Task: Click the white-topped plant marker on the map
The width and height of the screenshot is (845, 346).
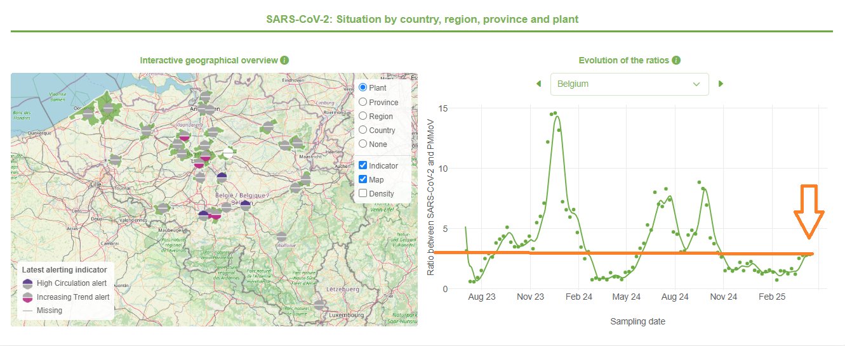Action: pos(227,152)
